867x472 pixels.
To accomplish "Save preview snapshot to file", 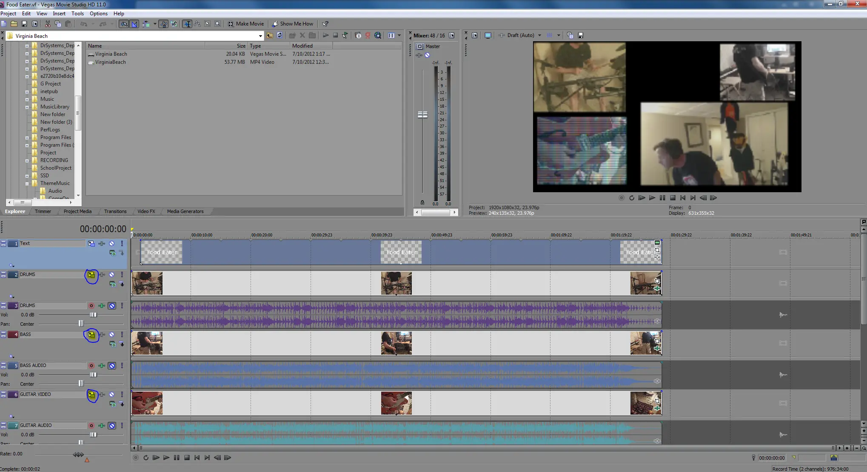I will pos(581,35).
